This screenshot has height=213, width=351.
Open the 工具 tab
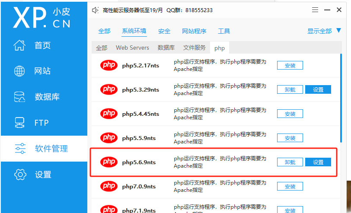[x=224, y=31]
